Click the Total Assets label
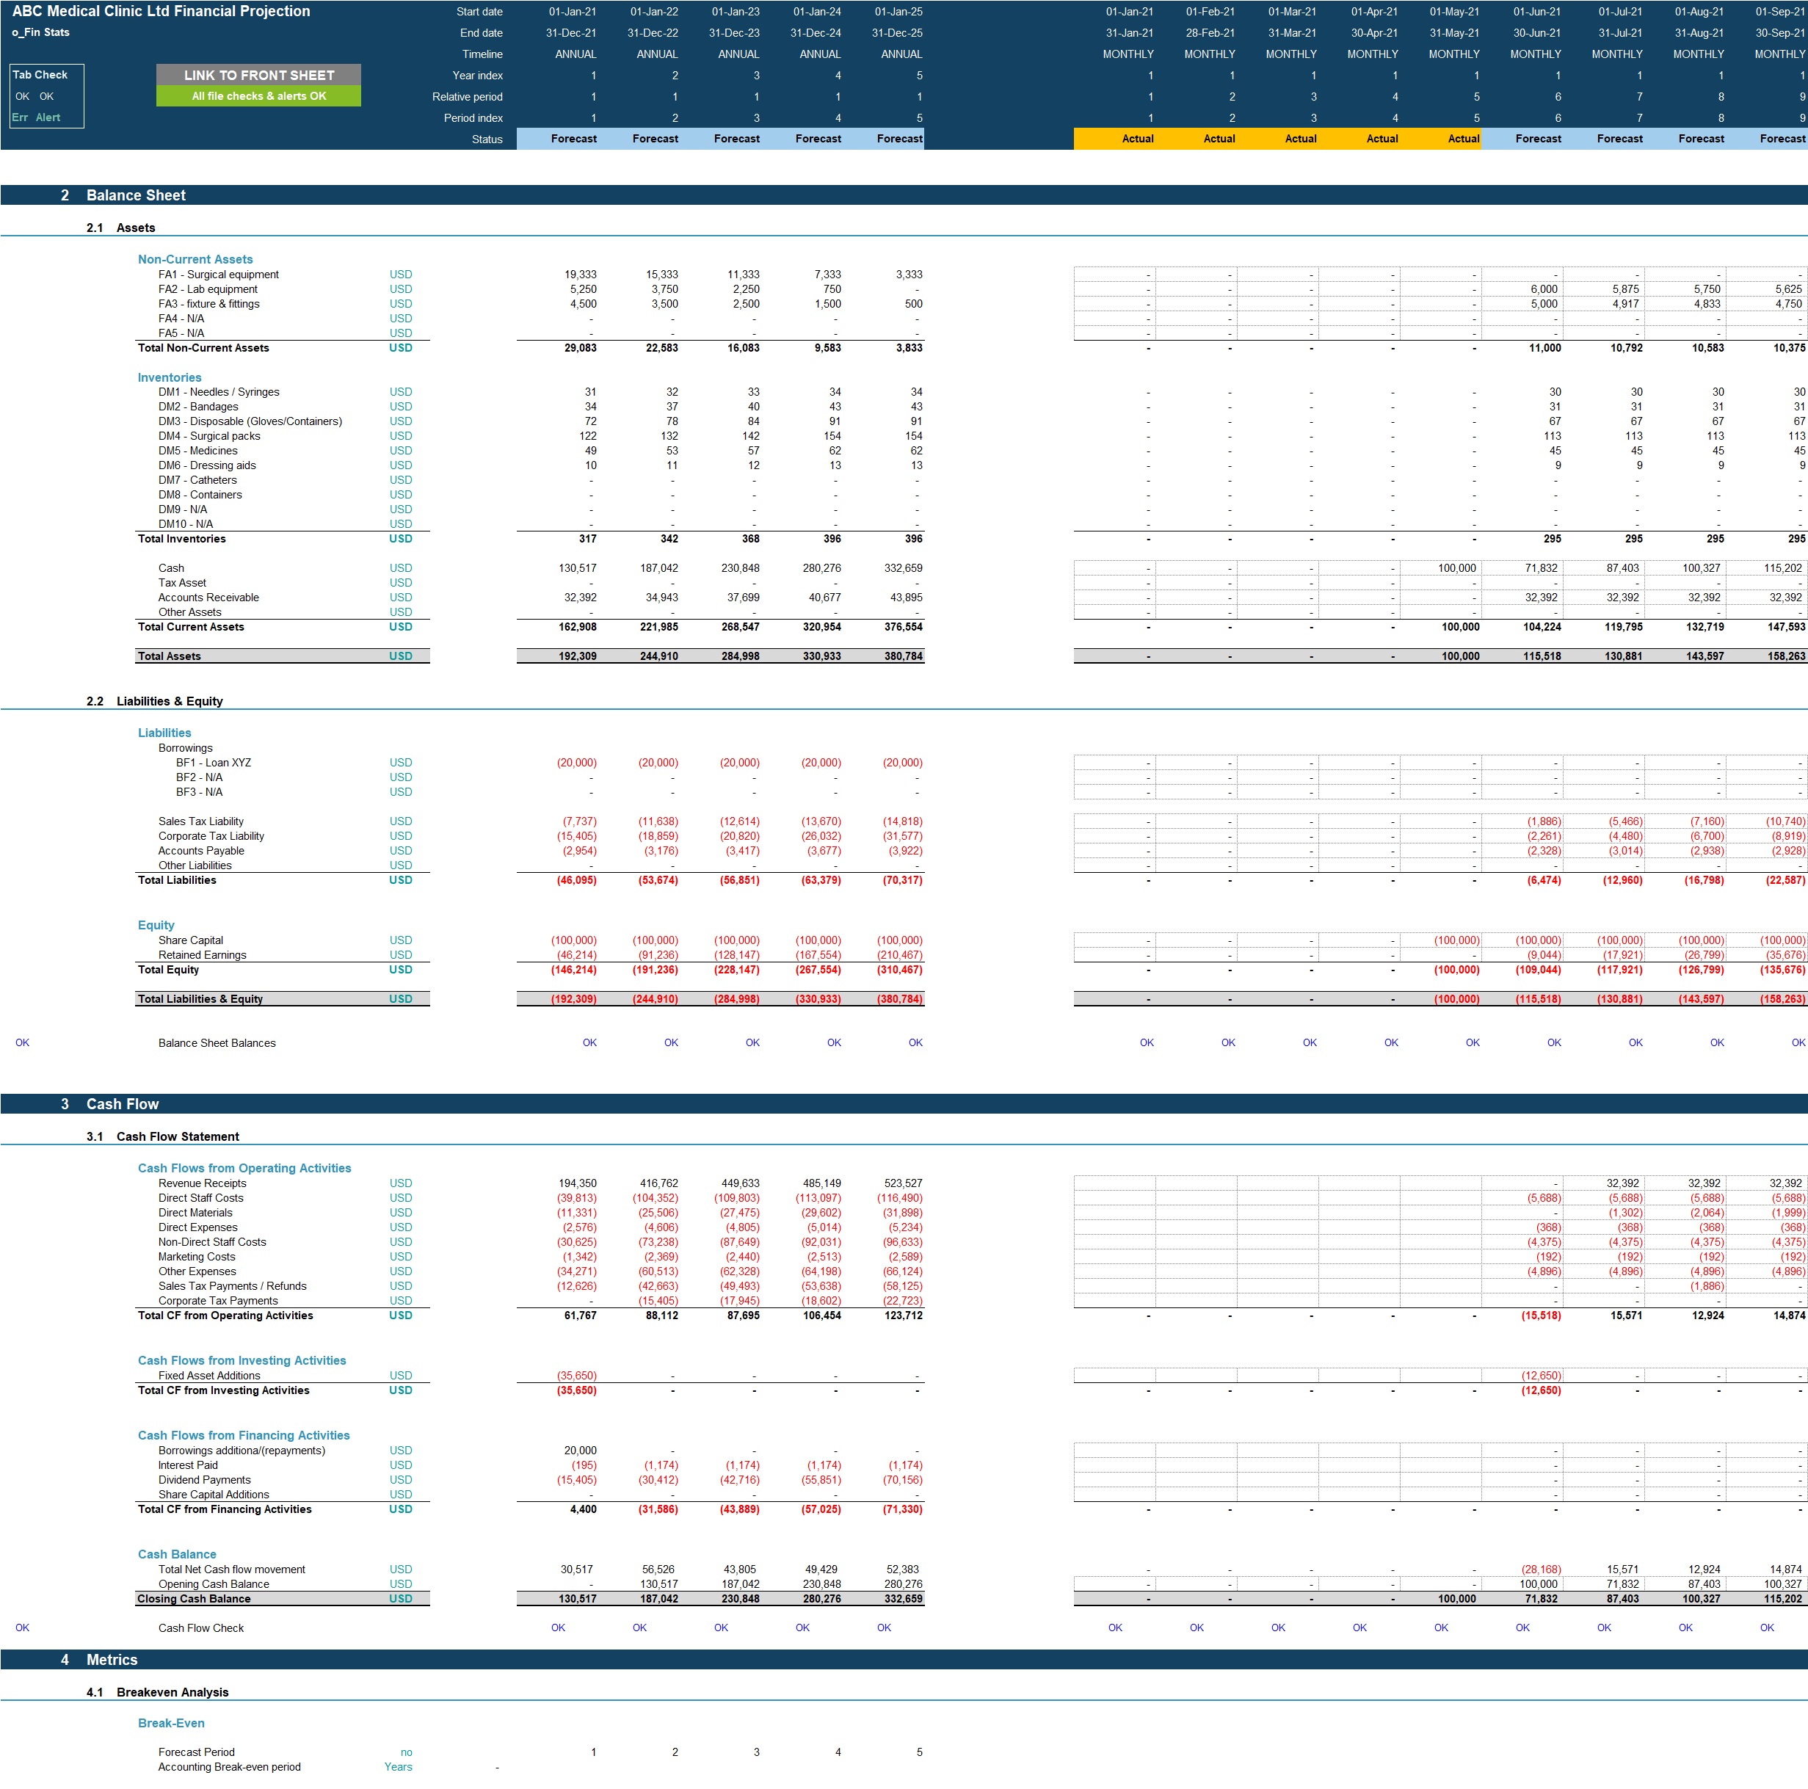 coord(170,656)
